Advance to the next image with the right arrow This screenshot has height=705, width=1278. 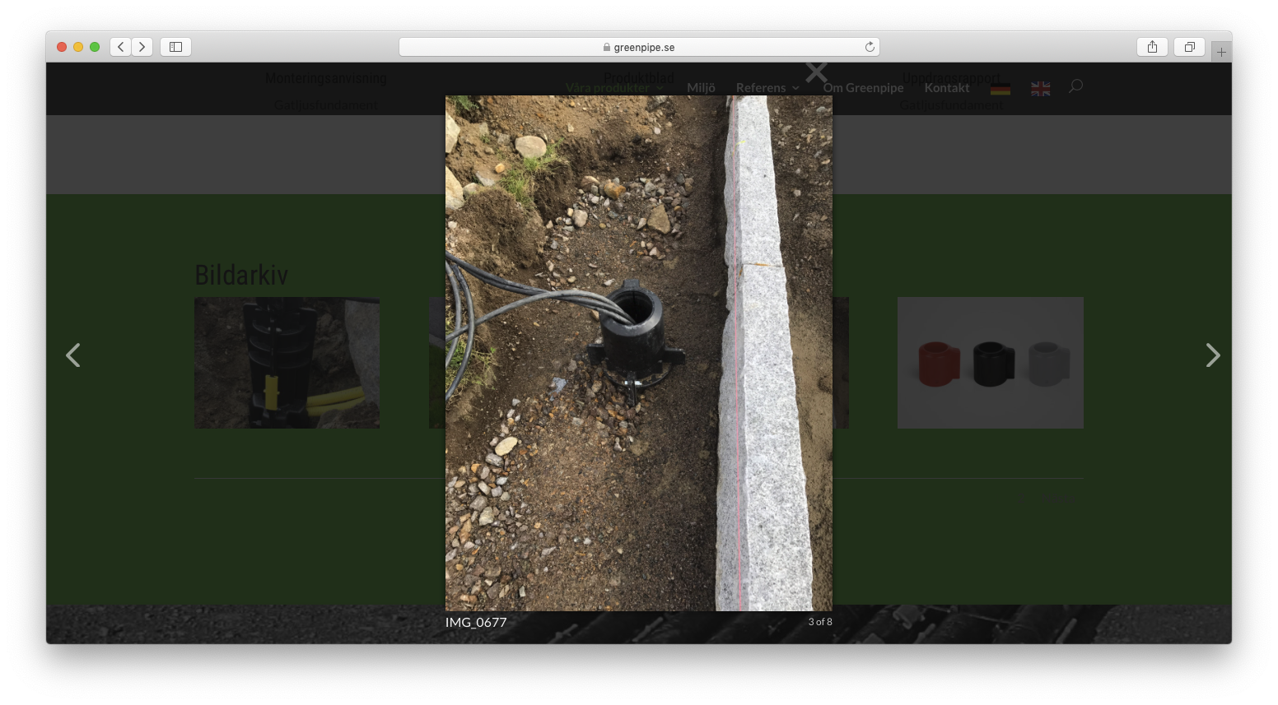[x=1212, y=355]
